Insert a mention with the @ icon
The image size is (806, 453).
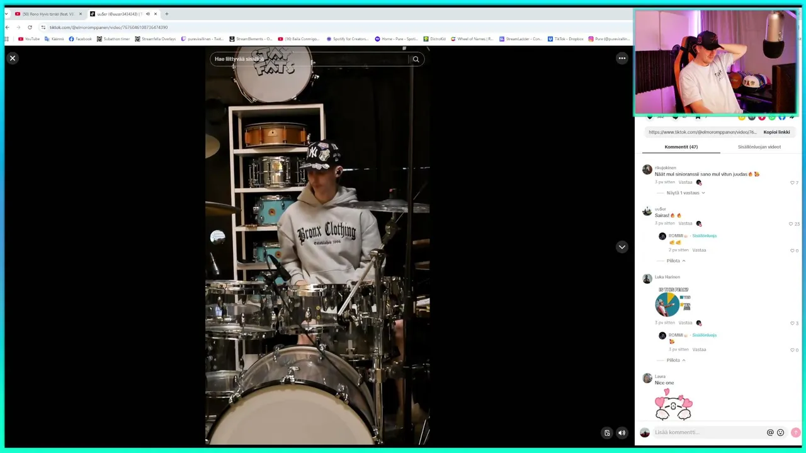[770, 432]
